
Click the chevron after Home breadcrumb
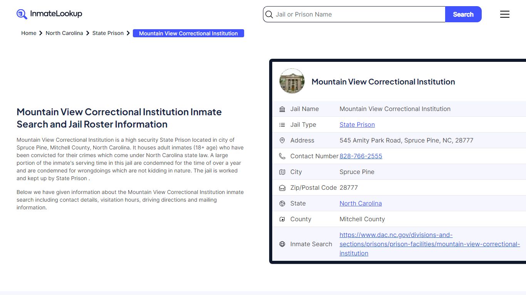click(x=41, y=33)
